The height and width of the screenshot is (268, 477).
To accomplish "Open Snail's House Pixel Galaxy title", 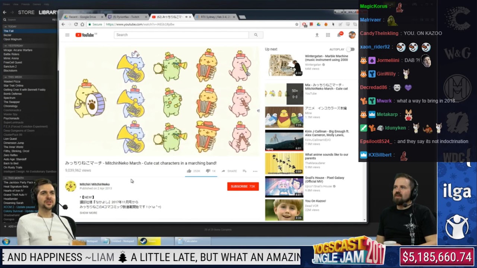I will 324,179.
